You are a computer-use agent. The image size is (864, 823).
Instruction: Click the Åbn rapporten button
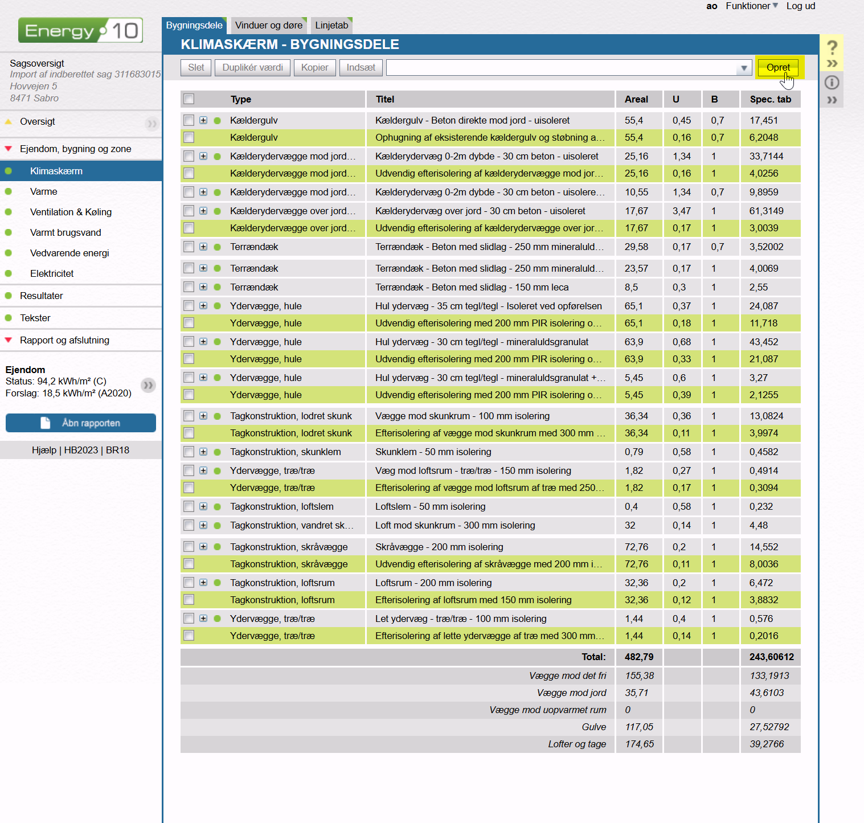[x=81, y=423]
